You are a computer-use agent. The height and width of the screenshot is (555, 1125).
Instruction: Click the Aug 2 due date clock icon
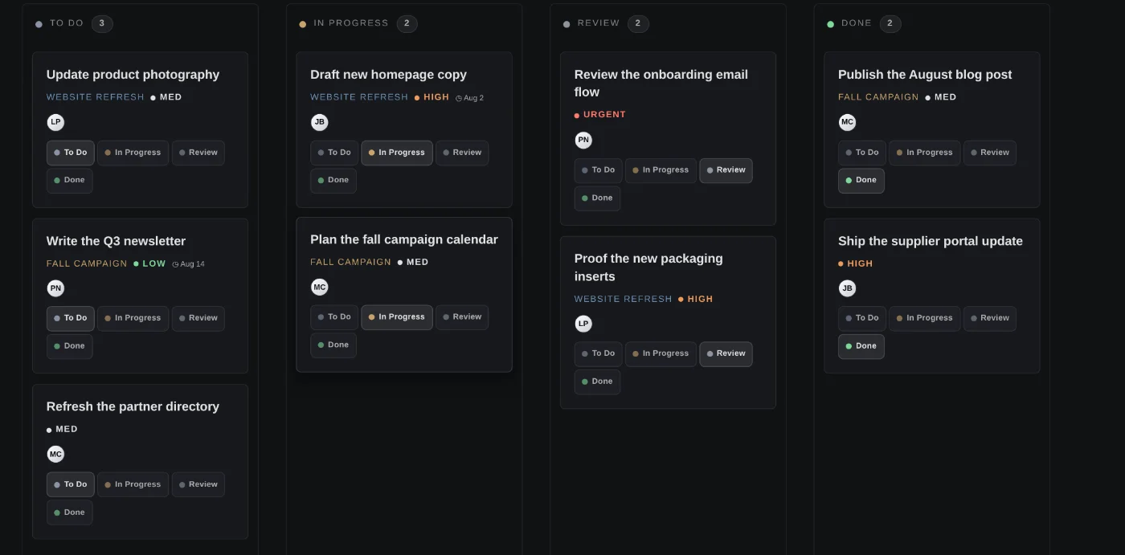pos(459,98)
